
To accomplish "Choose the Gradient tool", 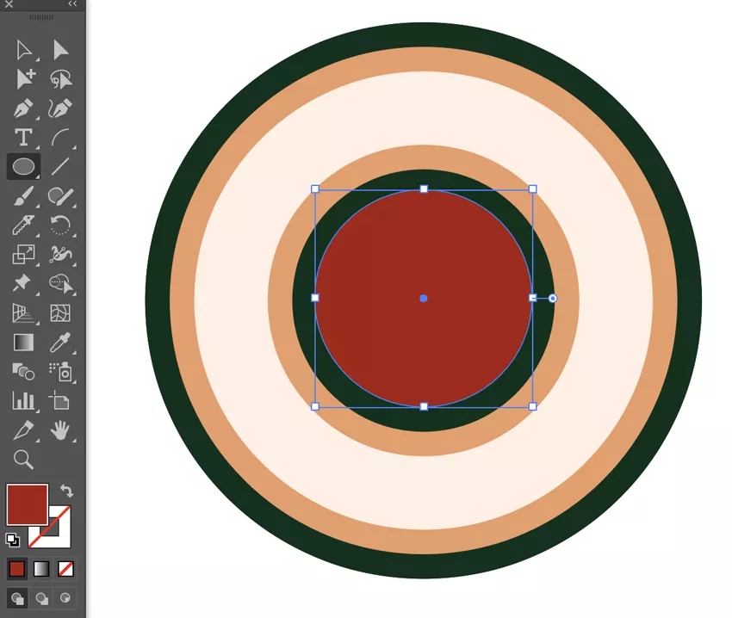I will [x=23, y=343].
